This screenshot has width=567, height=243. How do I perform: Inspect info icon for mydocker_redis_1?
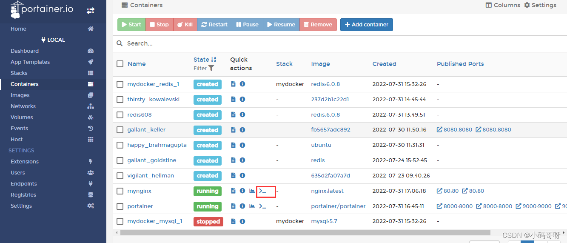point(242,84)
